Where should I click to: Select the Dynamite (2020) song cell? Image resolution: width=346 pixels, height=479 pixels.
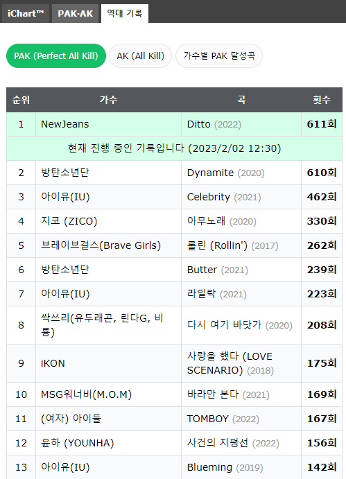(x=241, y=173)
